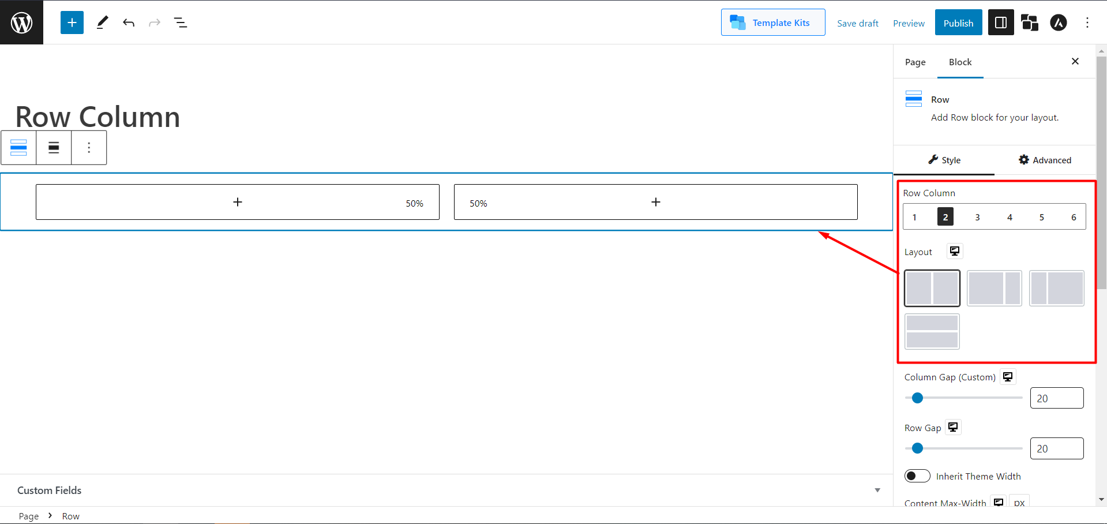Choose the stacked rows layout thumbnail

point(932,331)
